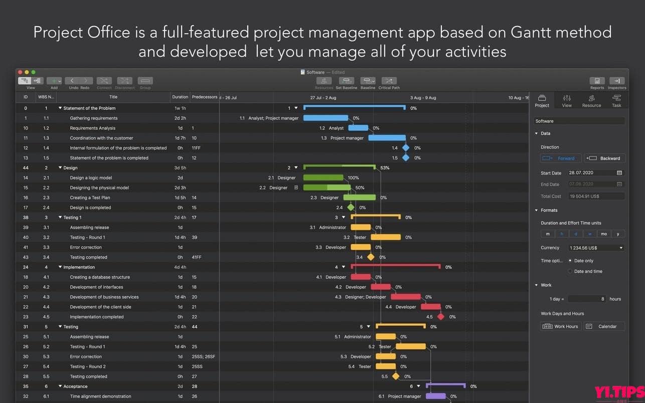
Task: Click the Backward direction button
Action: click(604, 158)
